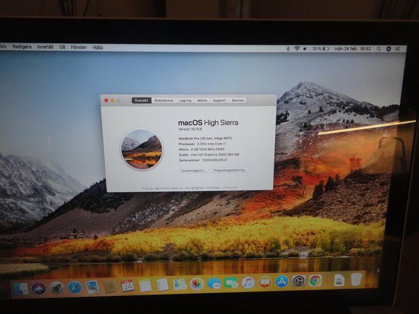Switch to the Lagring tab
Image resolution: width=419 pixels, height=314 pixels.
pyautogui.click(x=185, y=100)
